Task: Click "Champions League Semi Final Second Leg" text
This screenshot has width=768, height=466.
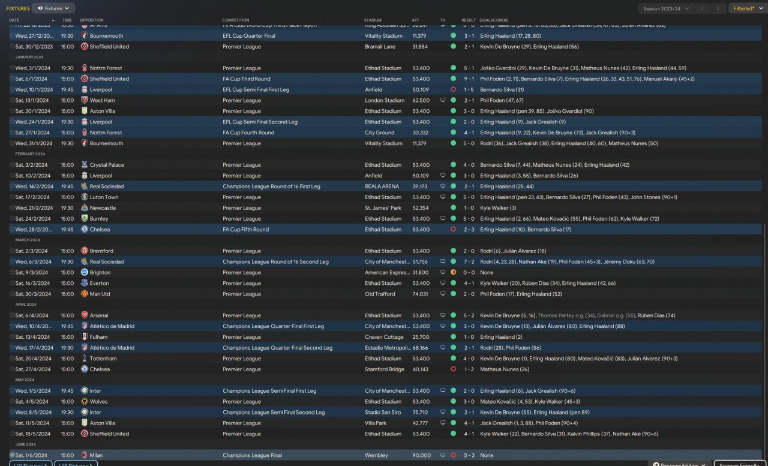Action: (274, 413)
